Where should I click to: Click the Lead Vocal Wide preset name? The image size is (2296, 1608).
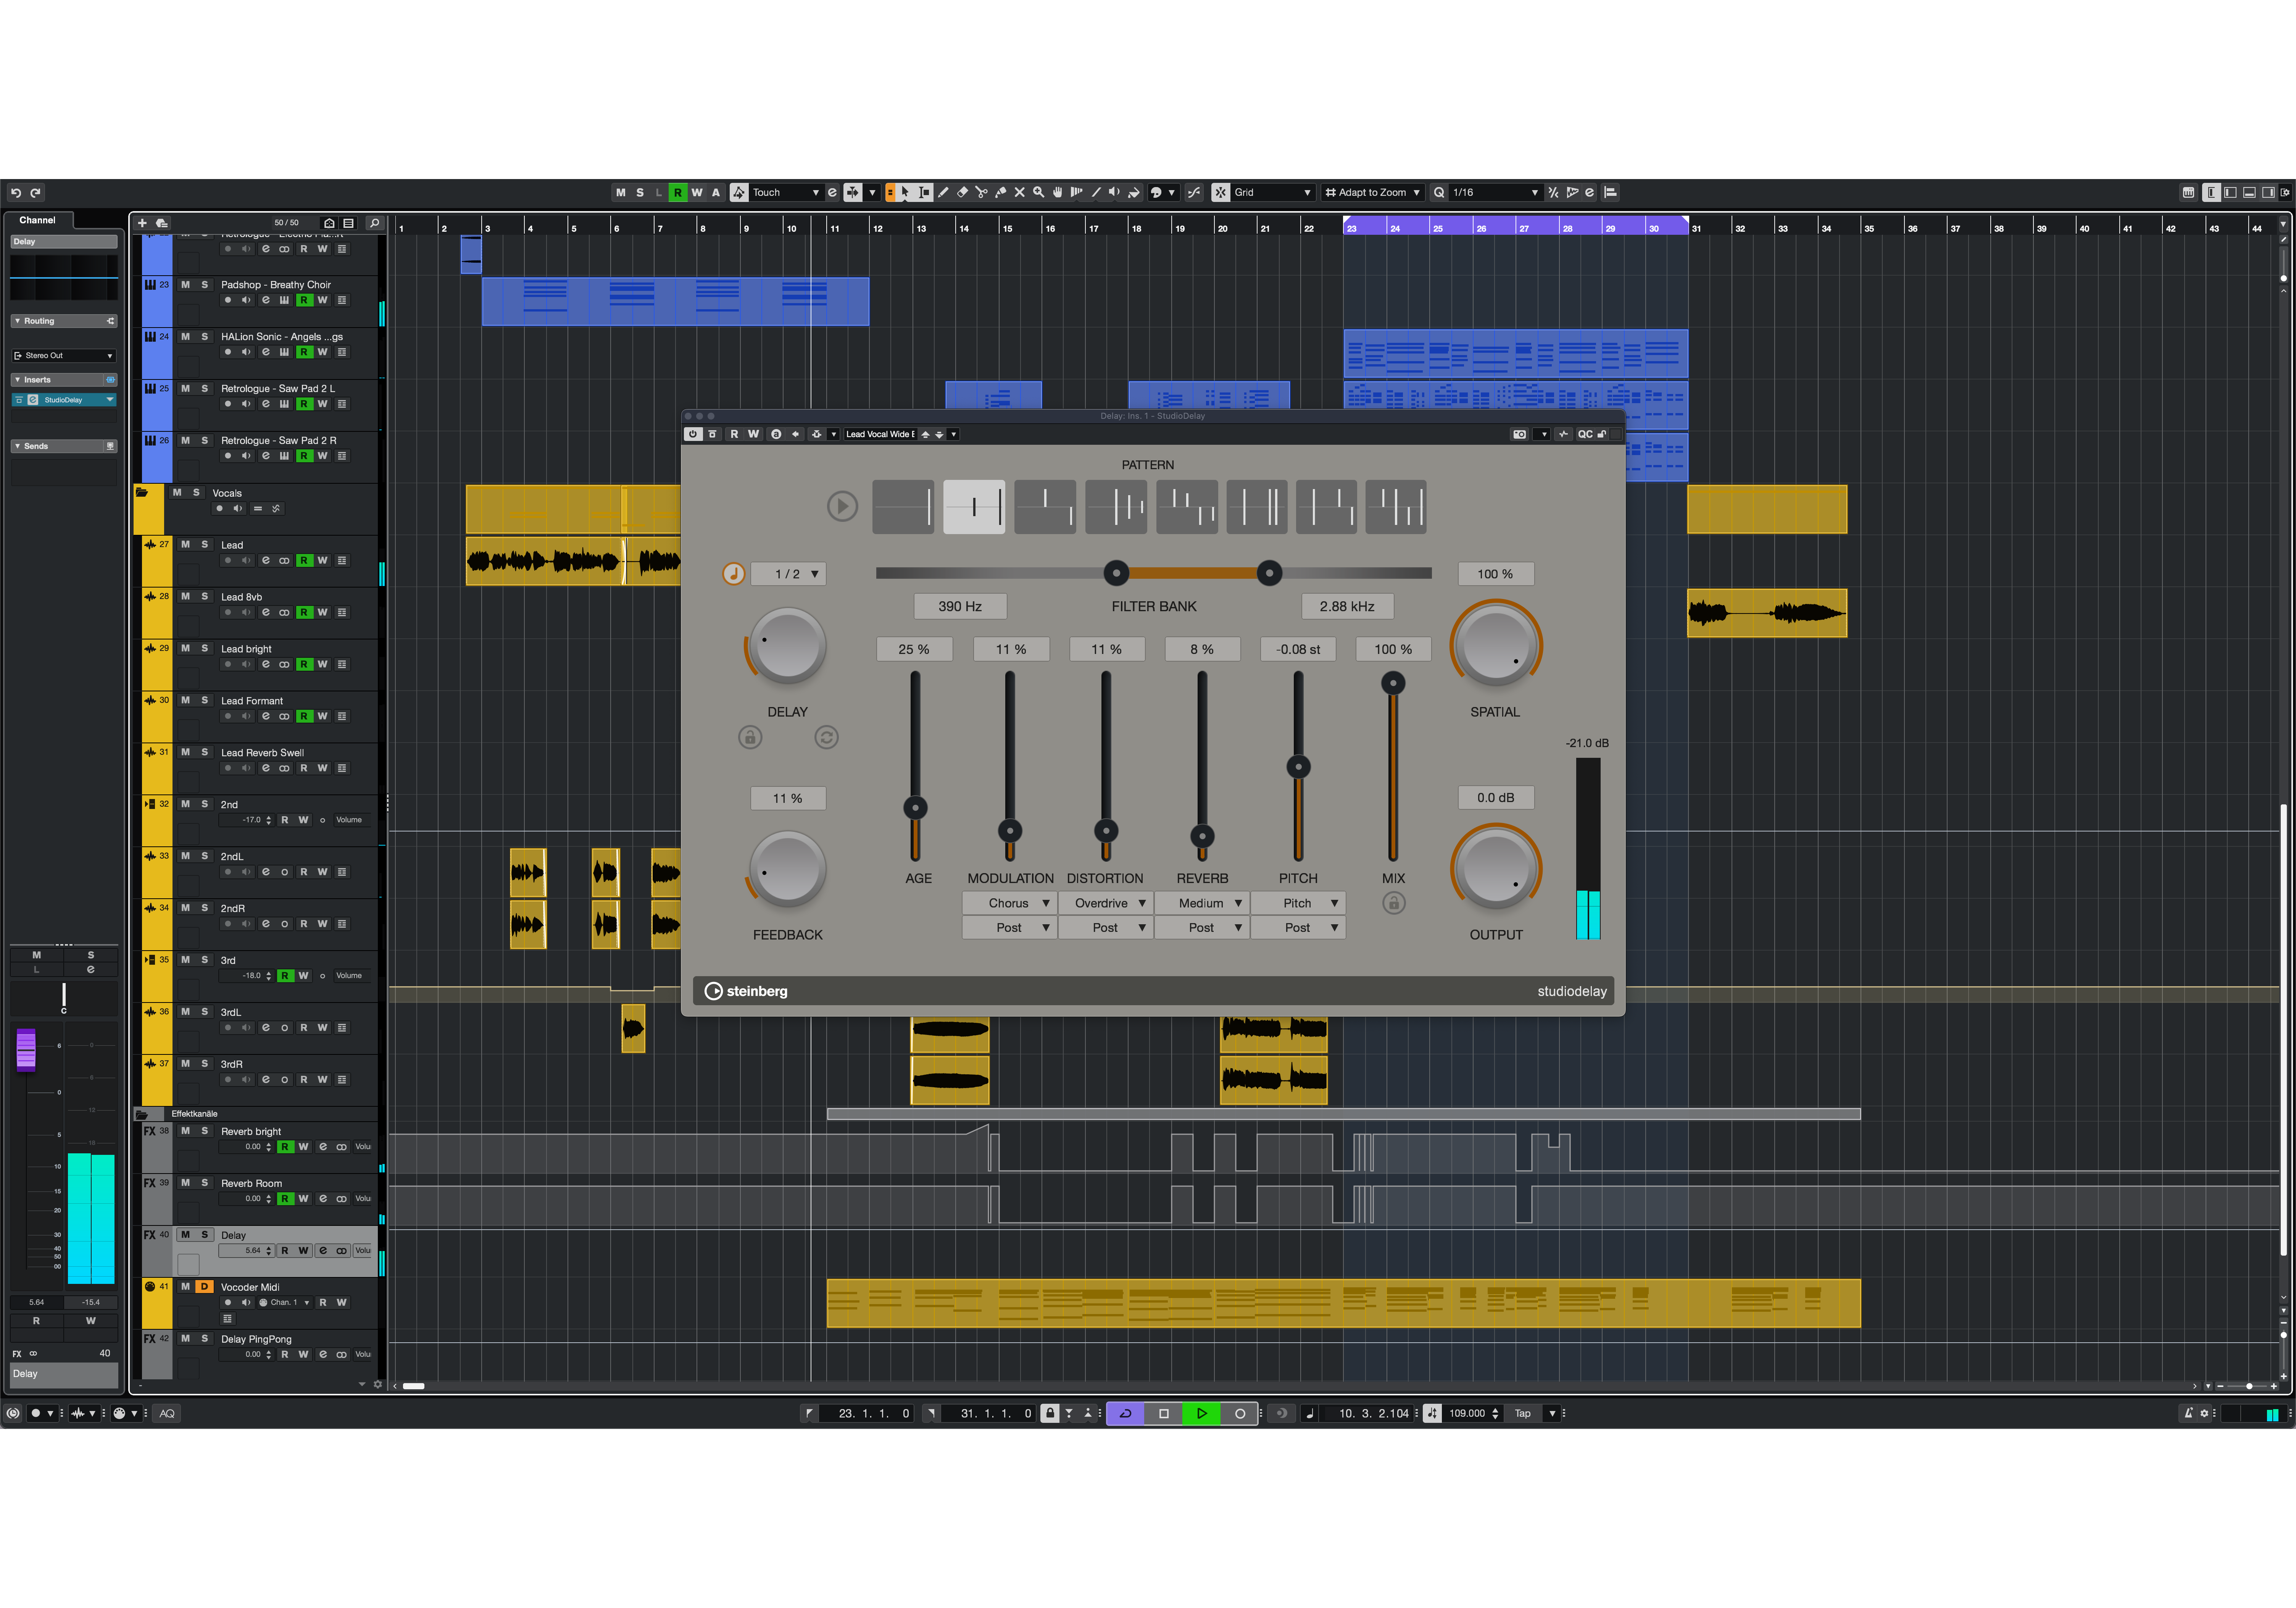tap(880, 434)
